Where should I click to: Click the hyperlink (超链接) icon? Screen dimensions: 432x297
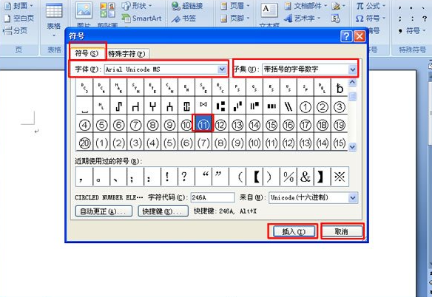click(175, 6)
